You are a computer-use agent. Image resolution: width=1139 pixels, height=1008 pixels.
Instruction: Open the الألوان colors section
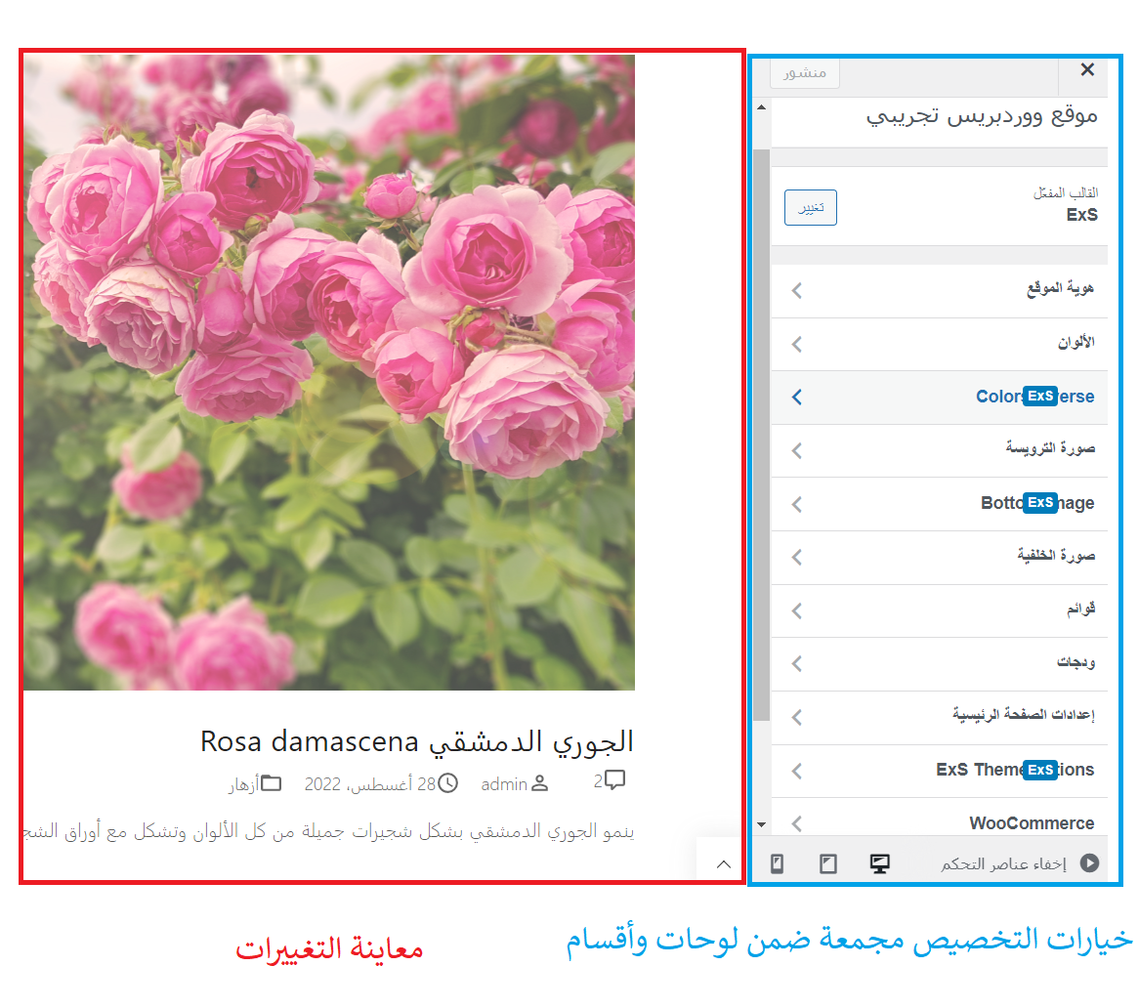click(x=940, y=344)
